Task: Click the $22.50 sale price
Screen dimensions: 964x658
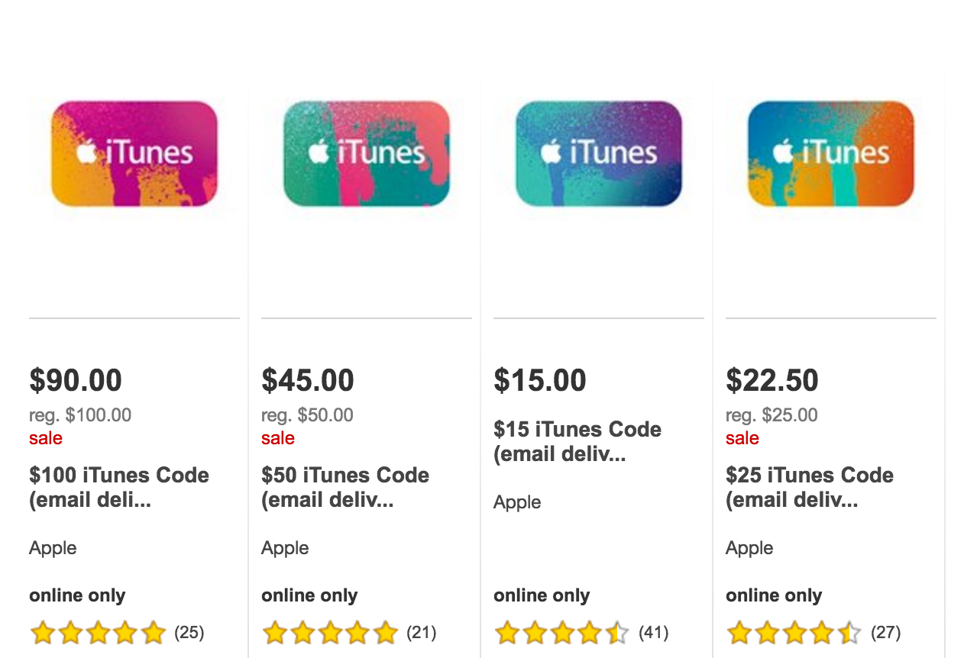Action: (772, 380)
